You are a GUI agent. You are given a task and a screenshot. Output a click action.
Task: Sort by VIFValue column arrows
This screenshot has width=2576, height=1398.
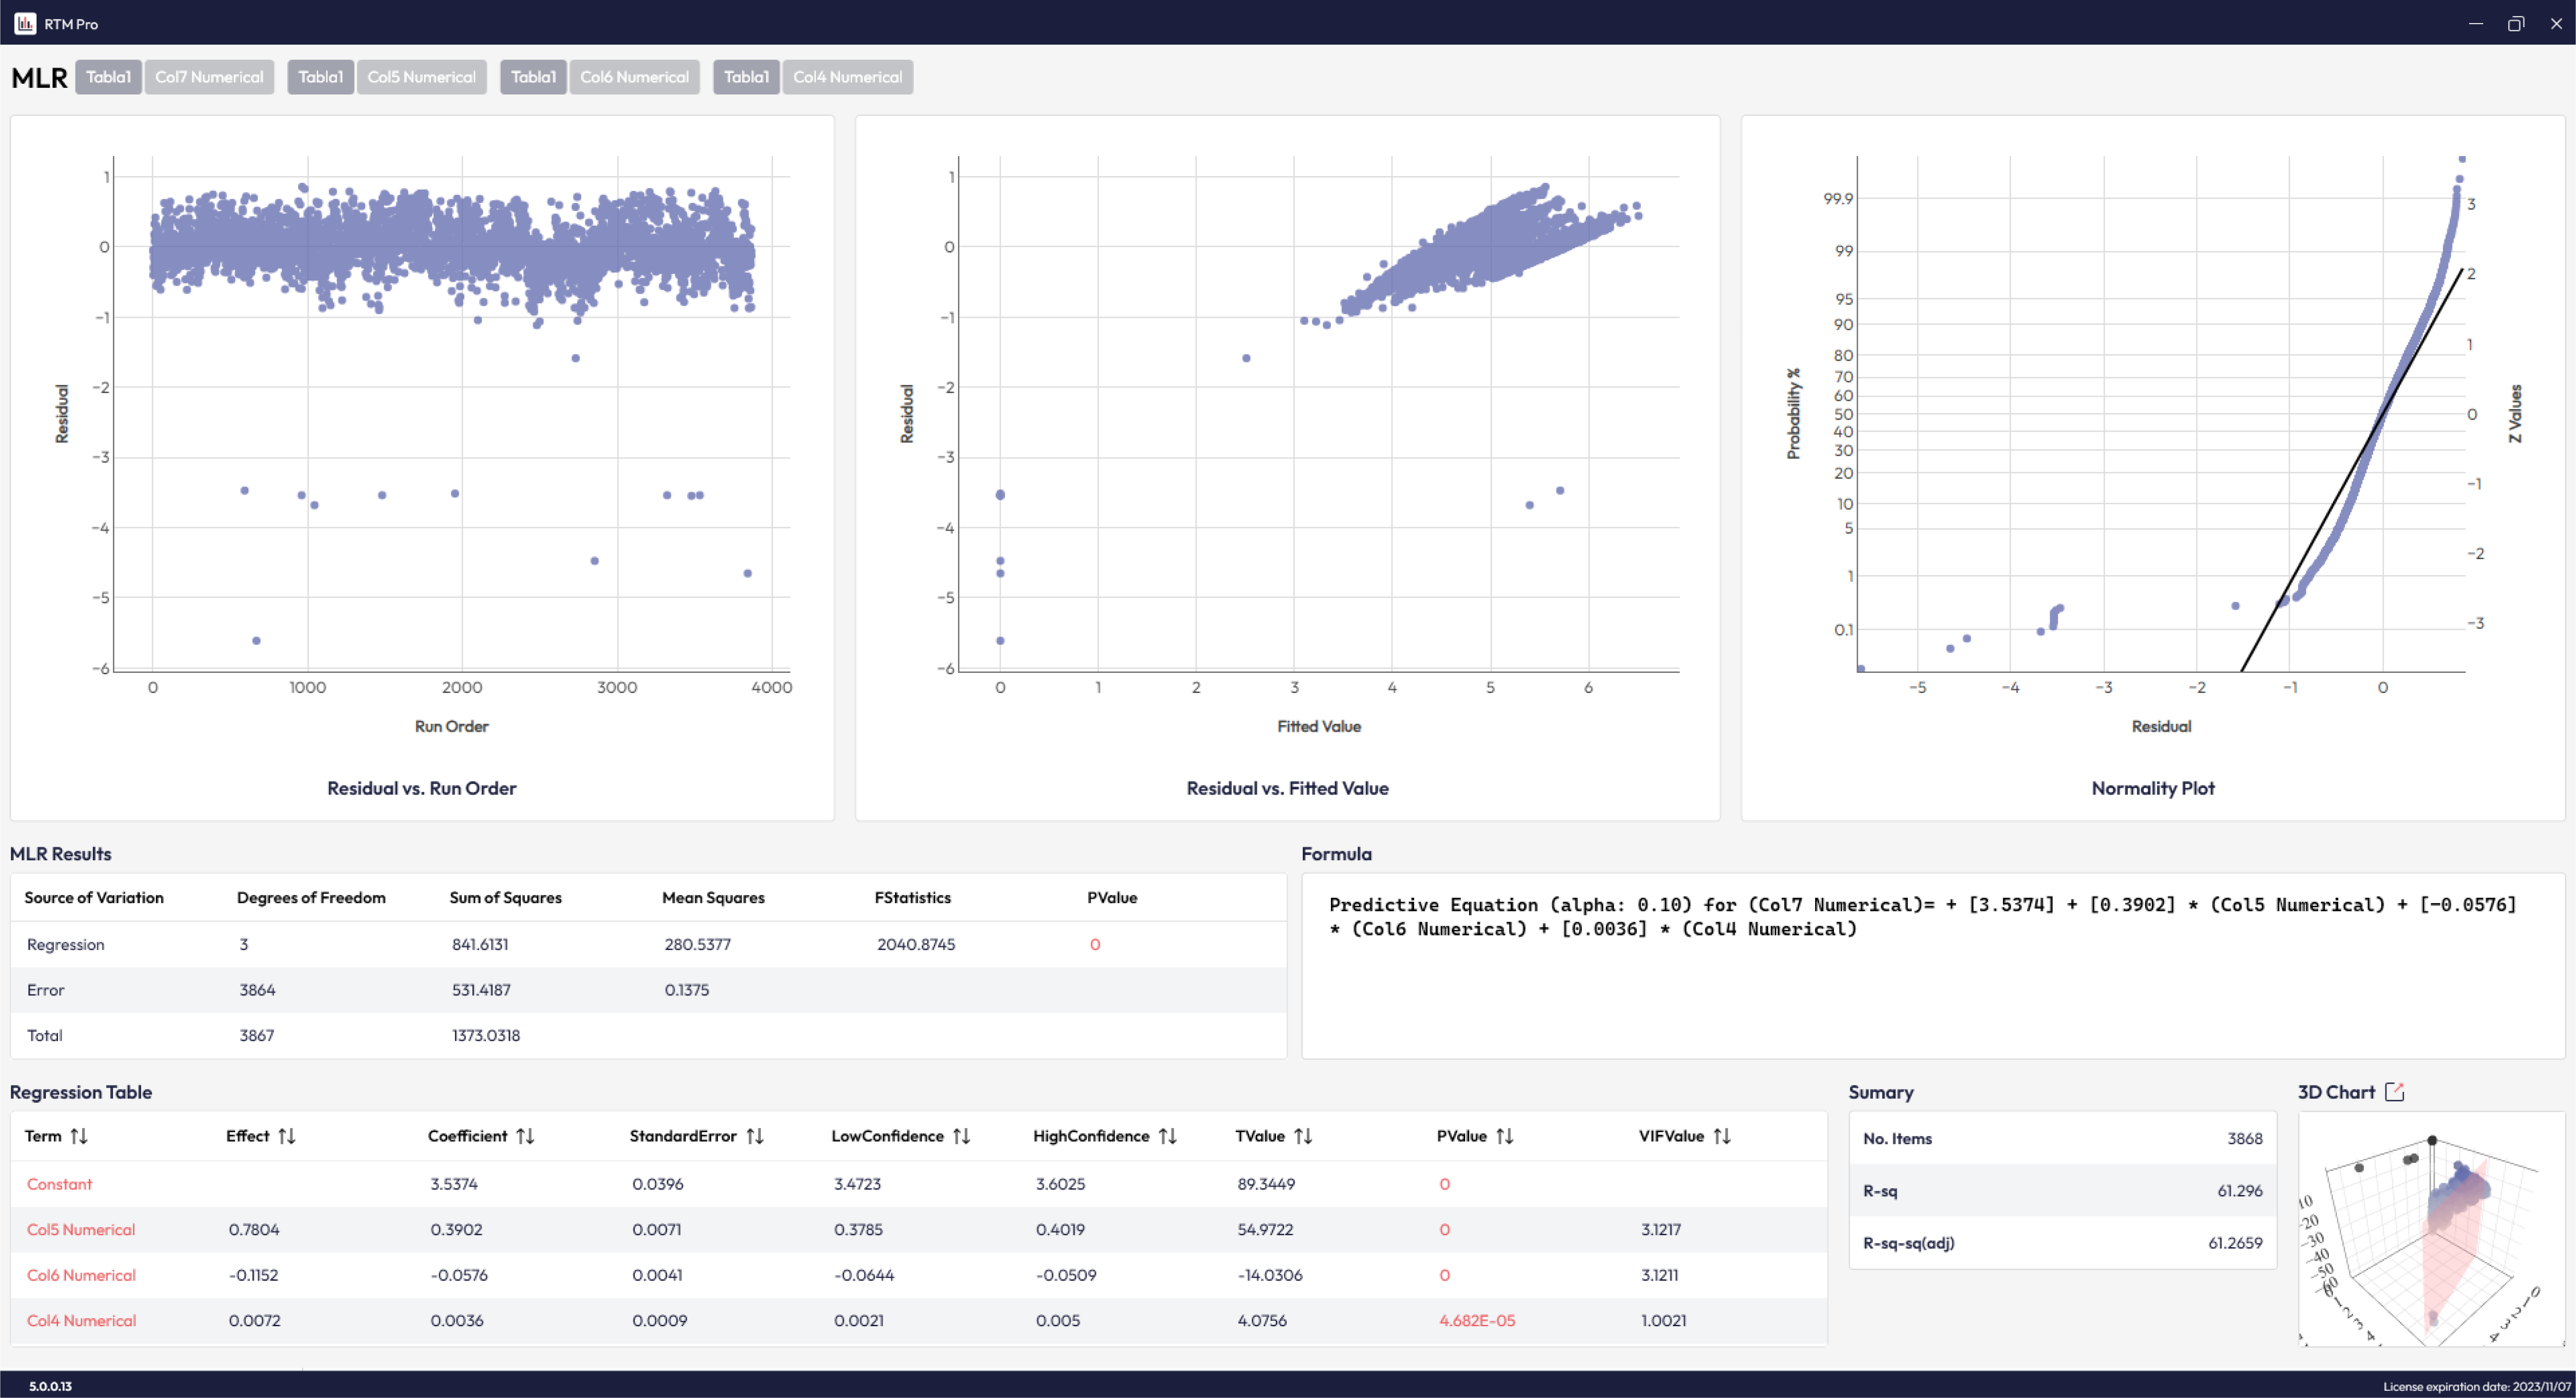point(1721,1136)
